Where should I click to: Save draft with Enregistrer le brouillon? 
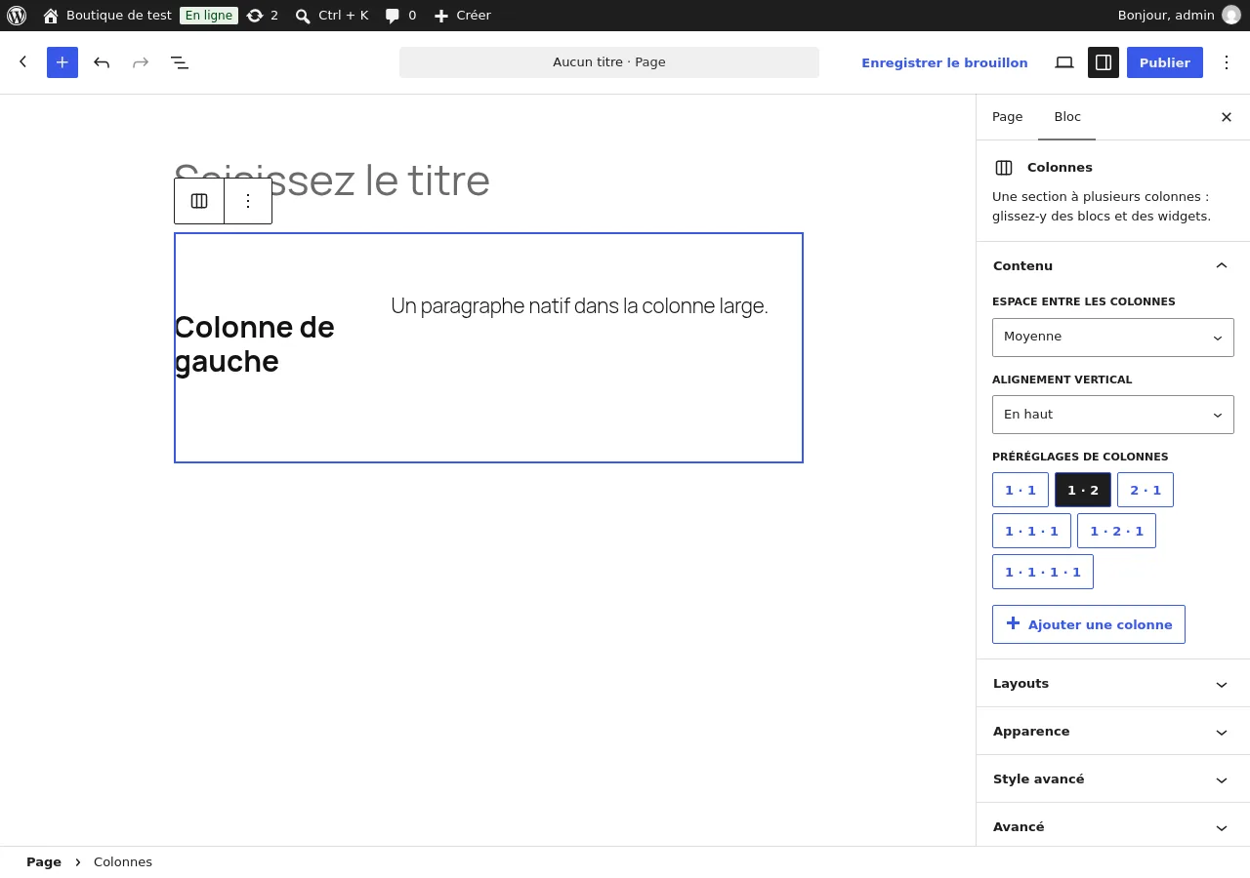pyautogui.click(x=944, y=62)
